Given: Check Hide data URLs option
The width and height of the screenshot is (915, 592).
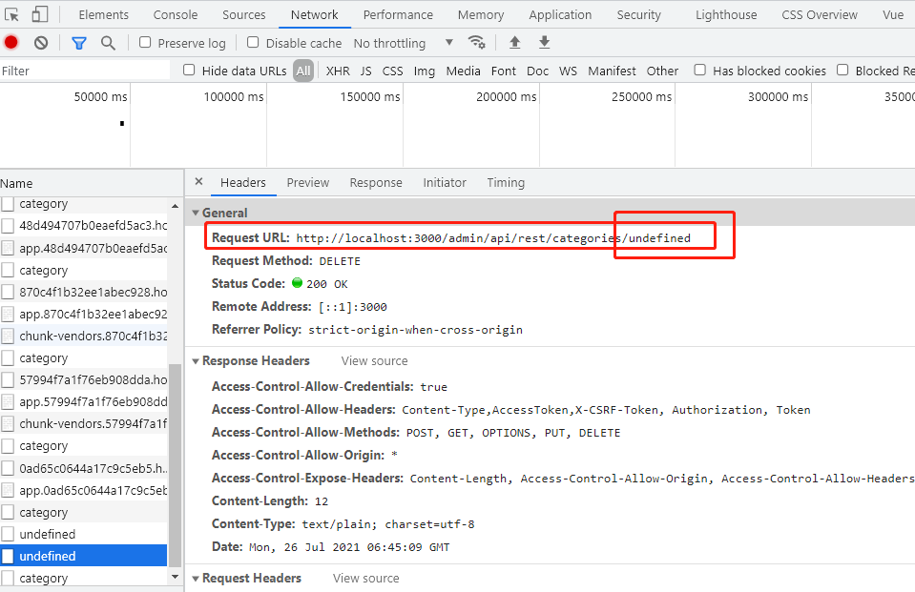Looking at the screenshot, I should coord(189,70).
